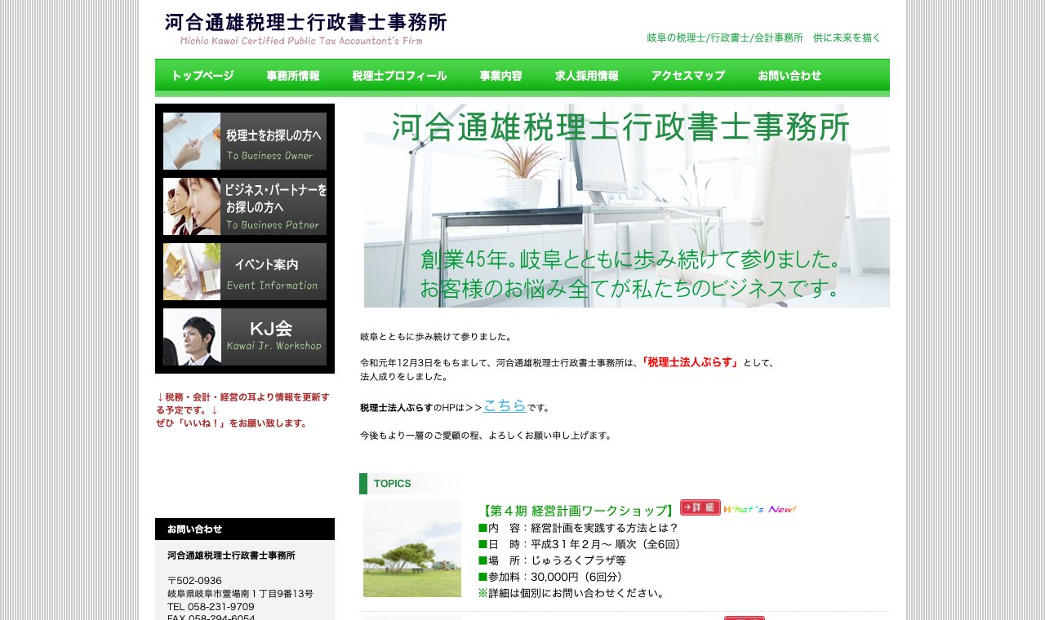Click the 参加料:30,000円(6回分) line
The height and width of the screenshot is (620, 1045).
553,577
